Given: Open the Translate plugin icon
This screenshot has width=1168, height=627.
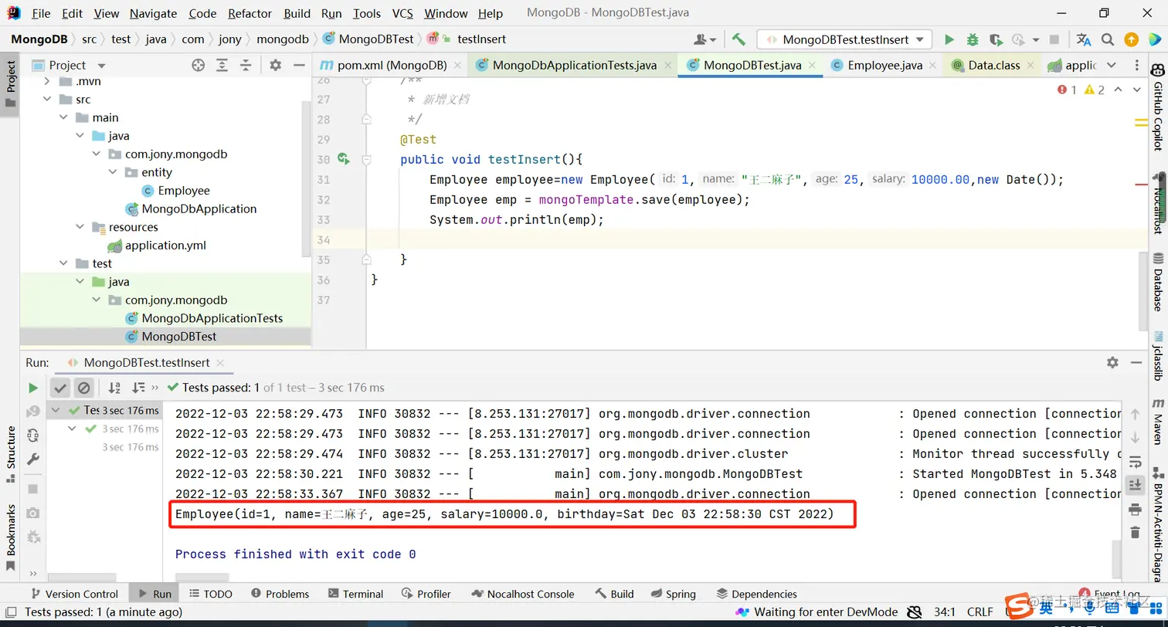Looking at the screenshot, I should pos(1084,39).
